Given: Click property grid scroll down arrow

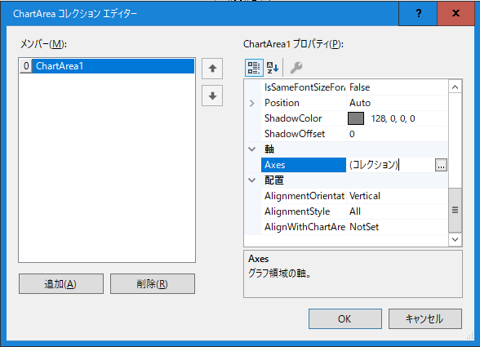Looking at the screenshot, I should pyautogui.click(x=455, y=239).
